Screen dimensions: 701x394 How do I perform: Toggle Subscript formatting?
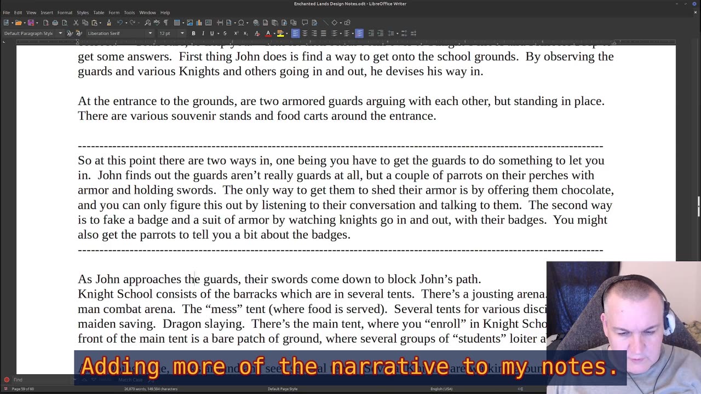pyautogui.click(x=245, y=33)
